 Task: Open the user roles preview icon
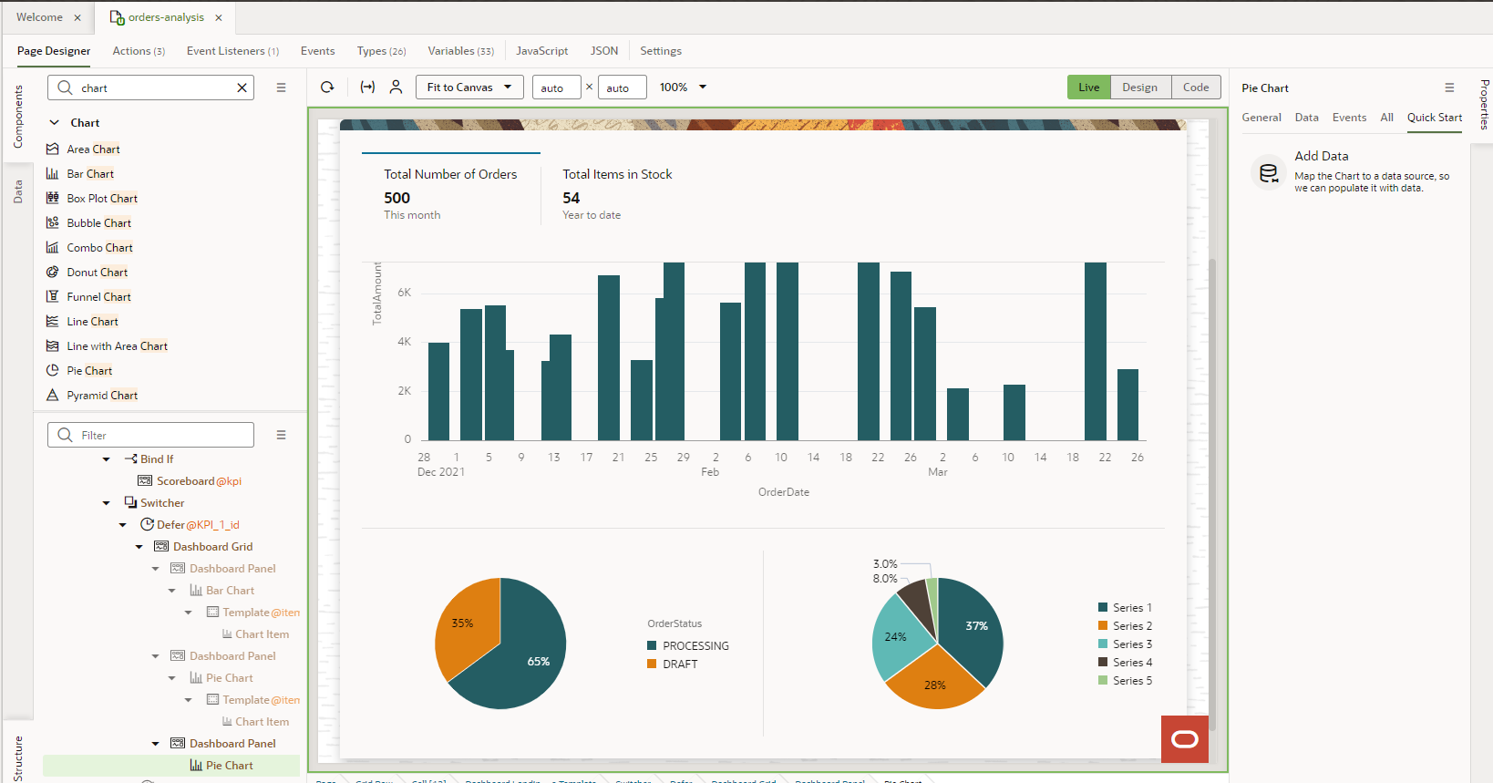(396, 88)
